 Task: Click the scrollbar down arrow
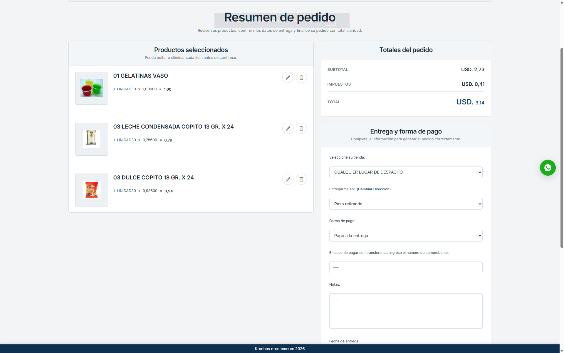coord(562,351)
